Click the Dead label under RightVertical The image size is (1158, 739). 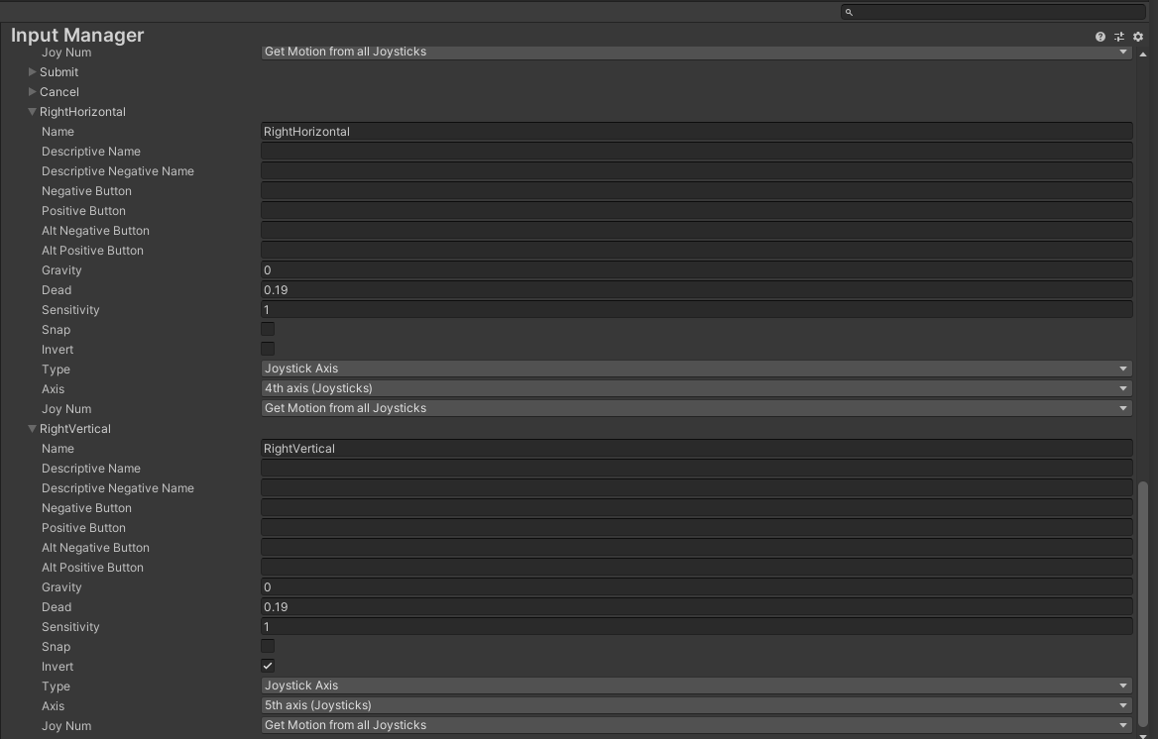pos(57,607)
